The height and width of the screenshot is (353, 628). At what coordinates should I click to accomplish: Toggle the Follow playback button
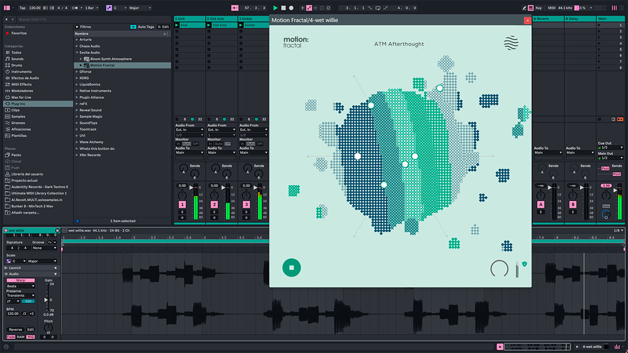[234, 8]
